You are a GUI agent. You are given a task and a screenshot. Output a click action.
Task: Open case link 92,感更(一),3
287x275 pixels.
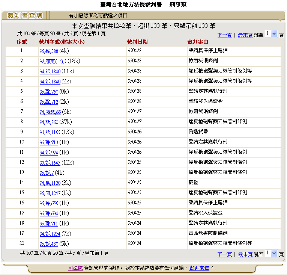pyautogui.click(x=53, y=61)
